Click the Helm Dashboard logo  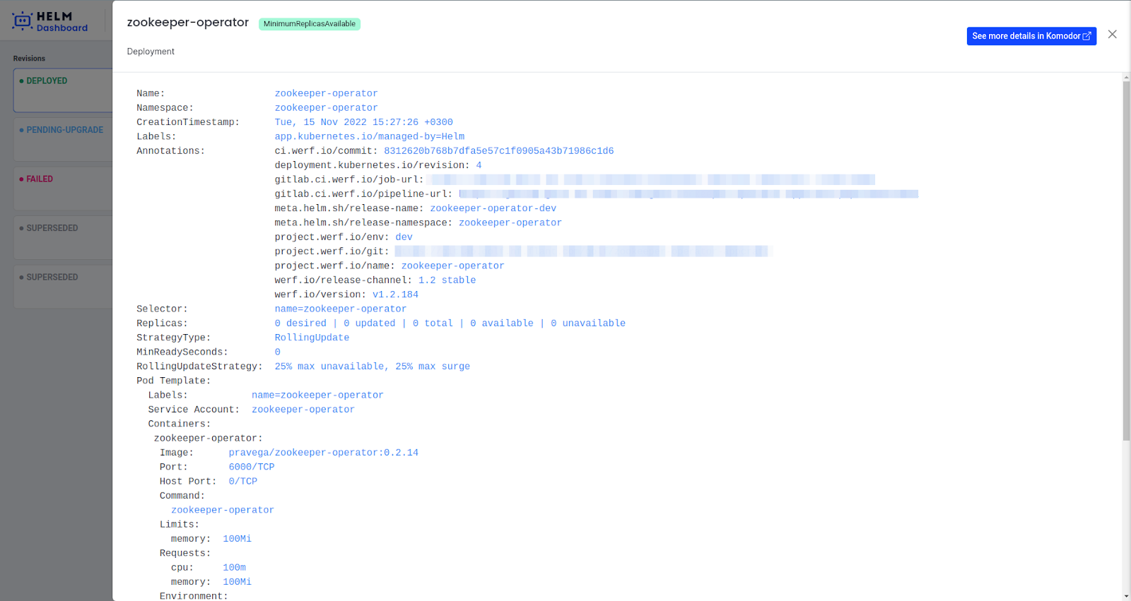49,21
